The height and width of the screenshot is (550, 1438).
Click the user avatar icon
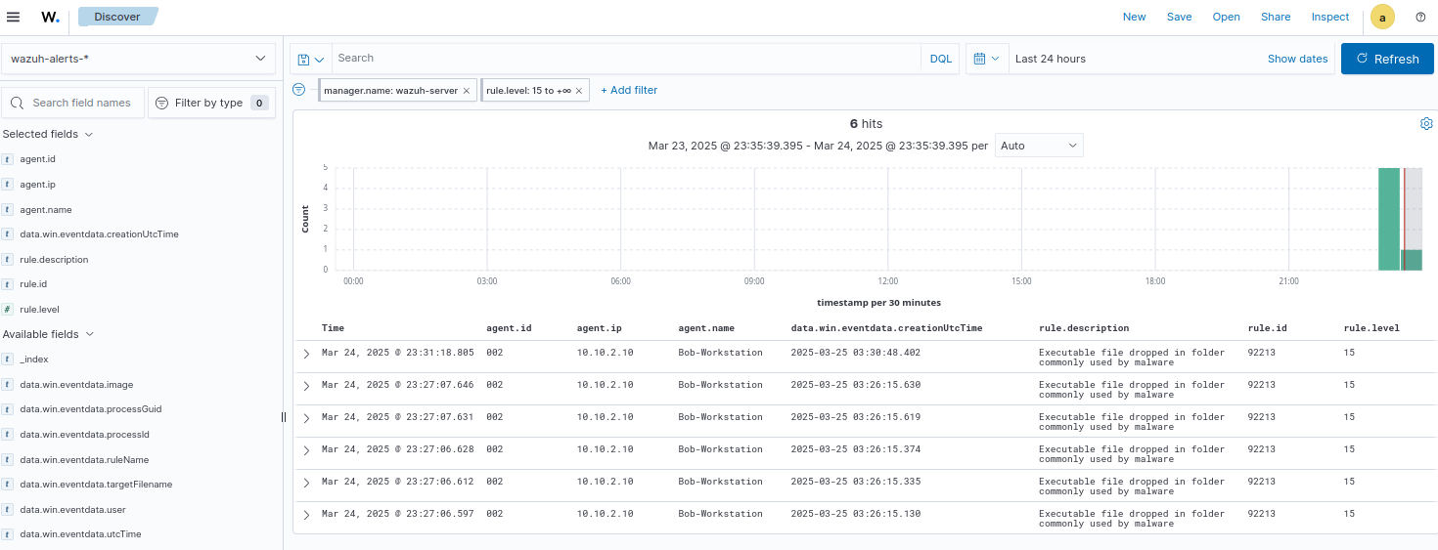[1382, 17]
